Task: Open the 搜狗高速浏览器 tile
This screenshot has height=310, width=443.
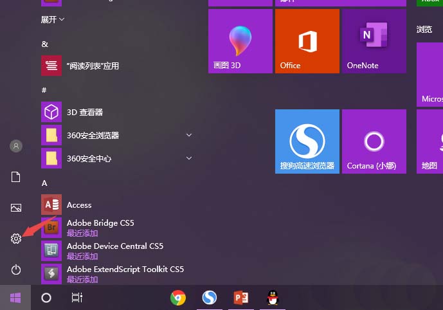Action: (307, 141)
